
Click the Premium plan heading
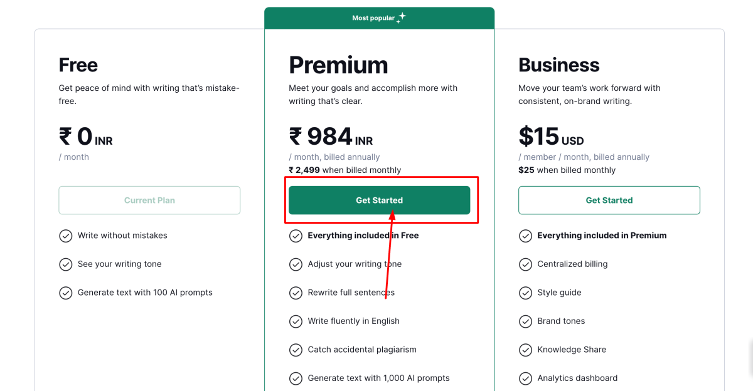coord(338,65)
